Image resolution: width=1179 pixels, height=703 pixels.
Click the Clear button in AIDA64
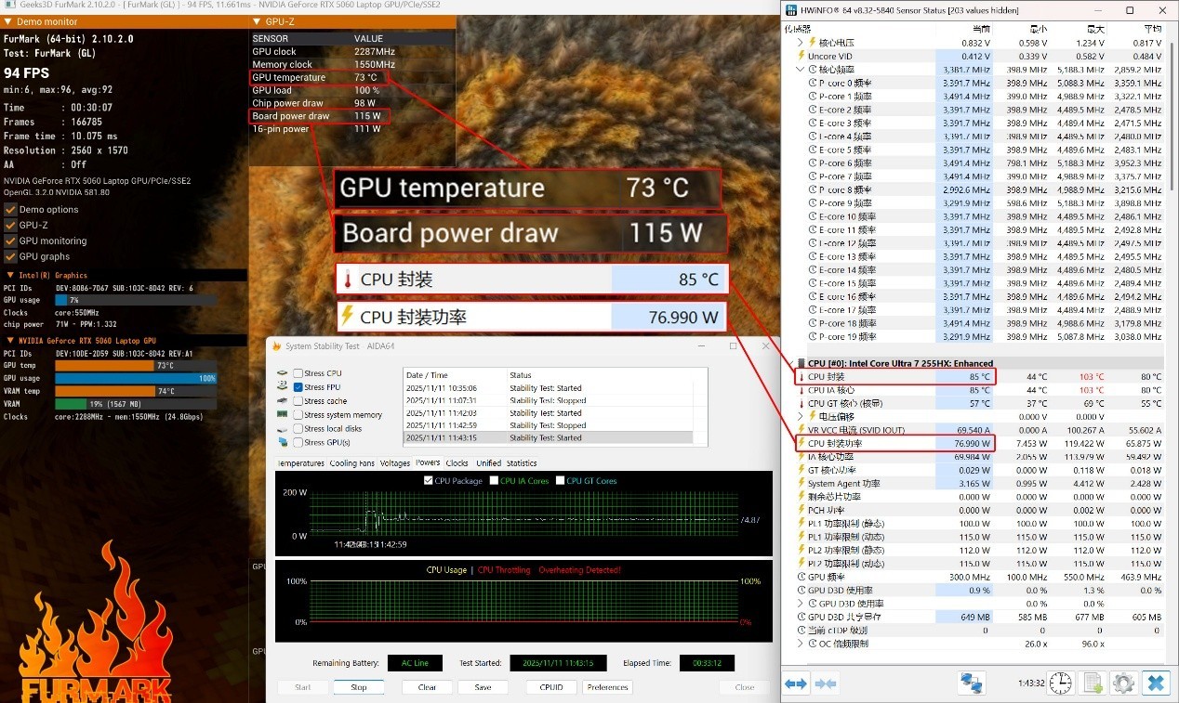pyautogui.click(x=426, y=687)
